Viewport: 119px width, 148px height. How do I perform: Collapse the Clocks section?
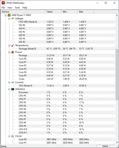click(9, 136)
